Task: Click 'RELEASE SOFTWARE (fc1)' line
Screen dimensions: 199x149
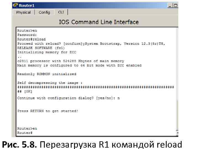Action: [41, 48]
